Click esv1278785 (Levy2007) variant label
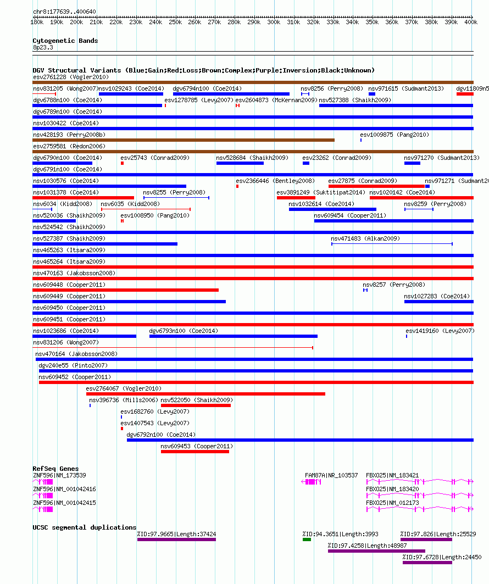 199,100
